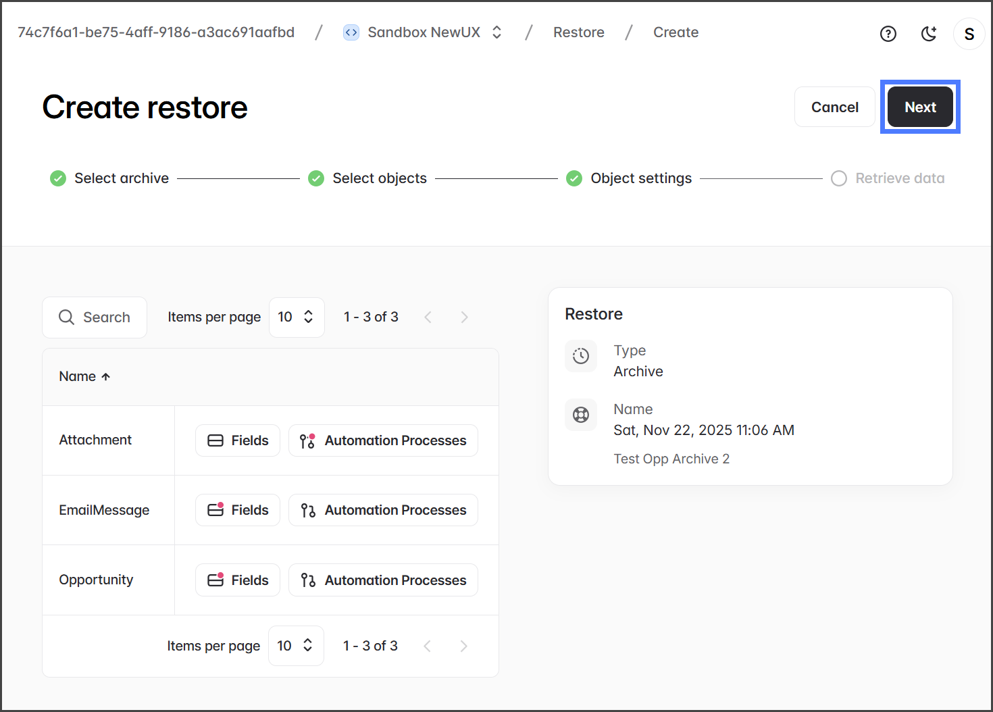Open the help question mark icon
Image resolution: width=993 pixels, height=712 pixels.
point(888,34)
